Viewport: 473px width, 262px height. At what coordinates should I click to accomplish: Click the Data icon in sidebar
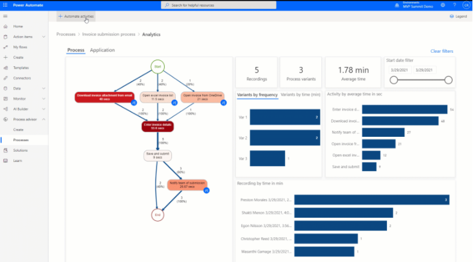pos(6,88)
